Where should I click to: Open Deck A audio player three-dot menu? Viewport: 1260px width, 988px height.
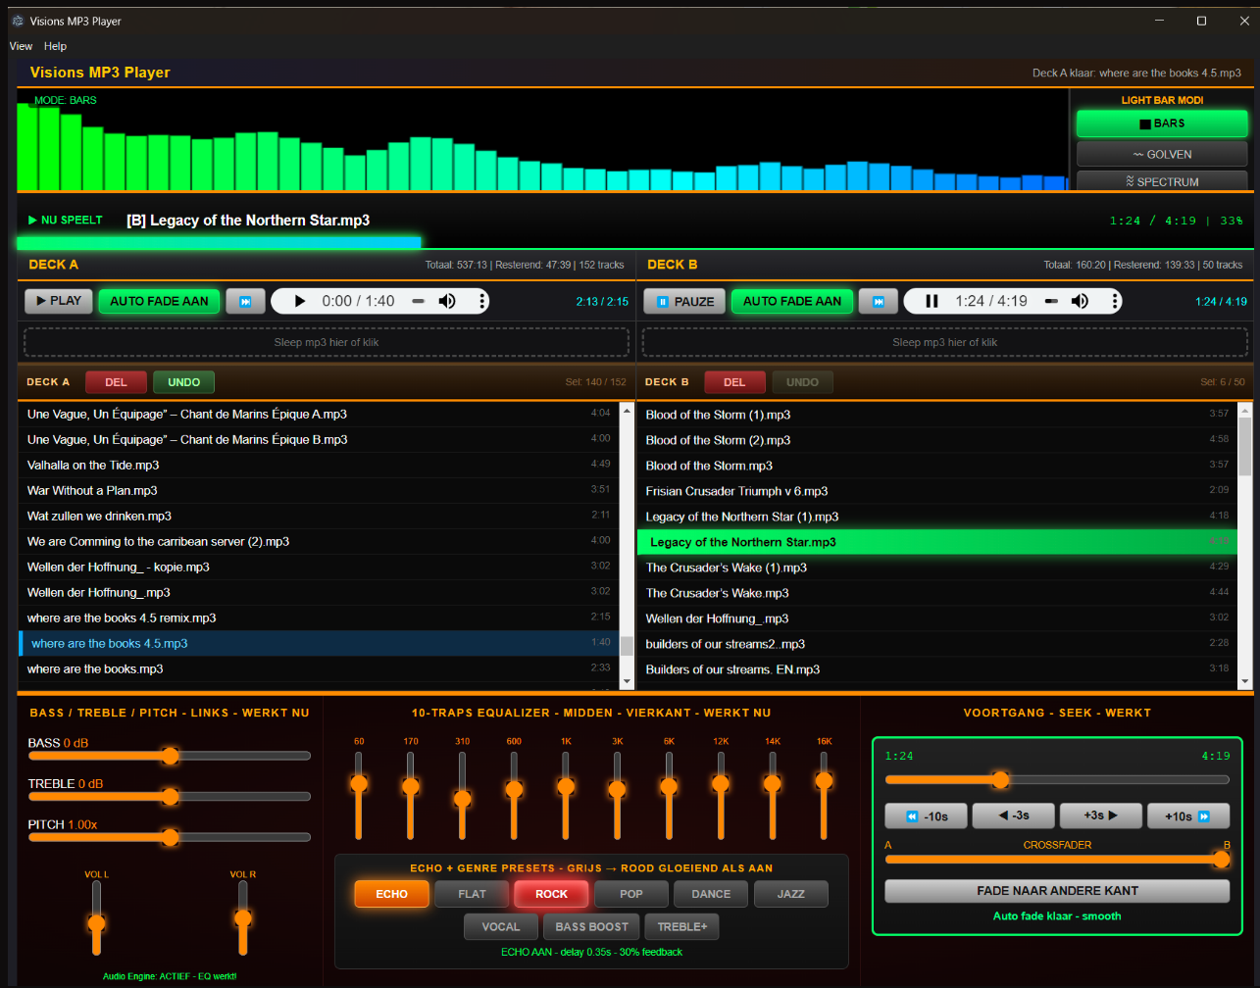481,301
